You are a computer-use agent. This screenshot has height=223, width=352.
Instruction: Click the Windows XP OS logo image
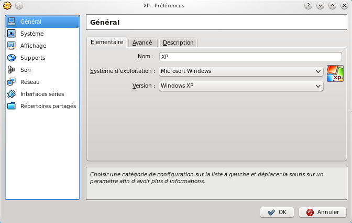pos(335,73)
